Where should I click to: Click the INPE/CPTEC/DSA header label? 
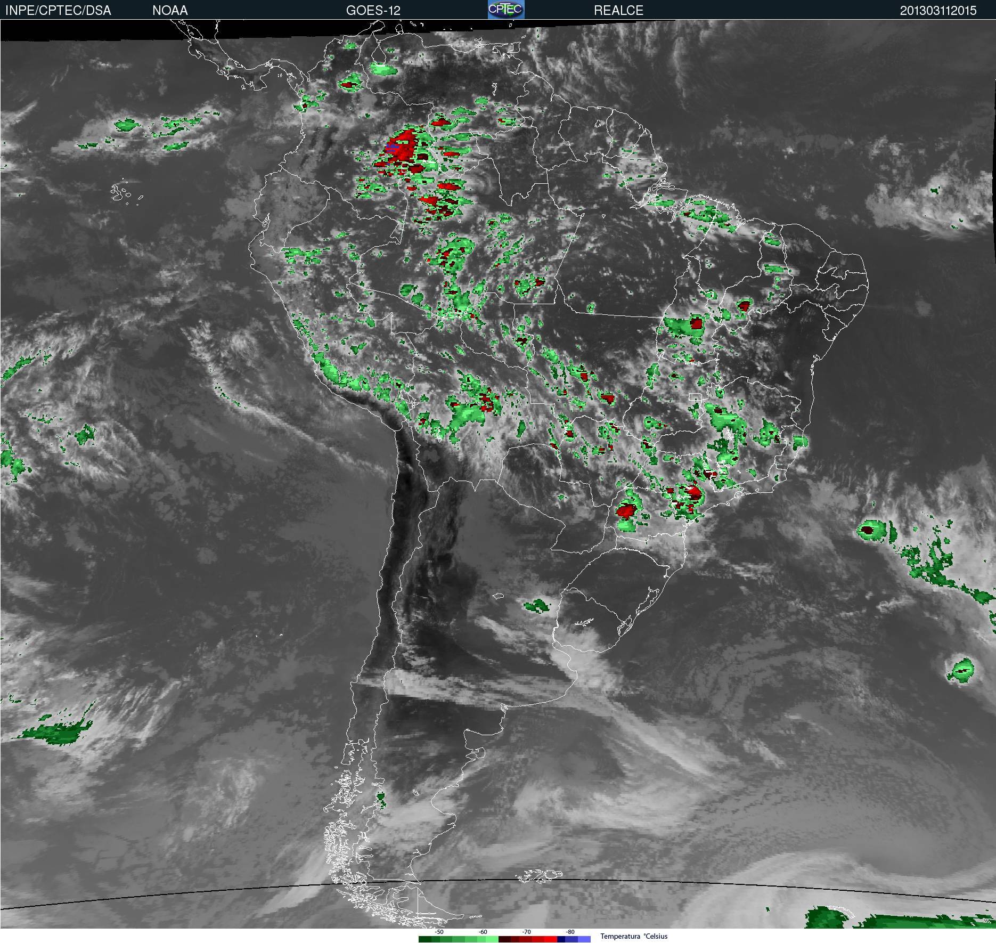(58, 10)
